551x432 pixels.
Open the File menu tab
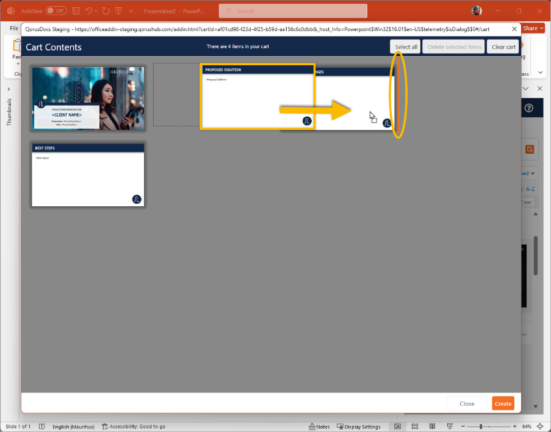[13, 28]
